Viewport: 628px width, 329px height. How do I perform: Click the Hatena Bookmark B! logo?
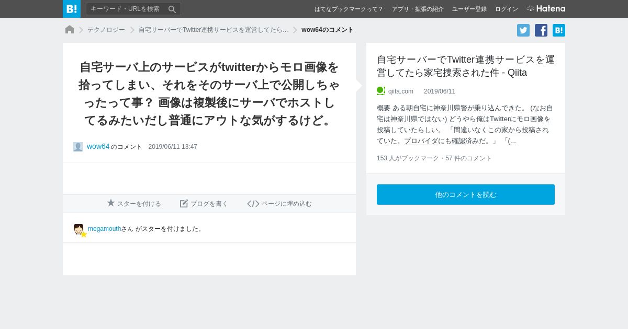pyautogui.click(x=72, y=9)
